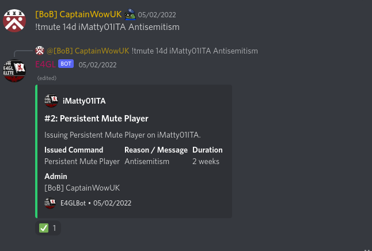Click small avatar in reply preview
The image size is (372, 251).
[x=40, y=51]
